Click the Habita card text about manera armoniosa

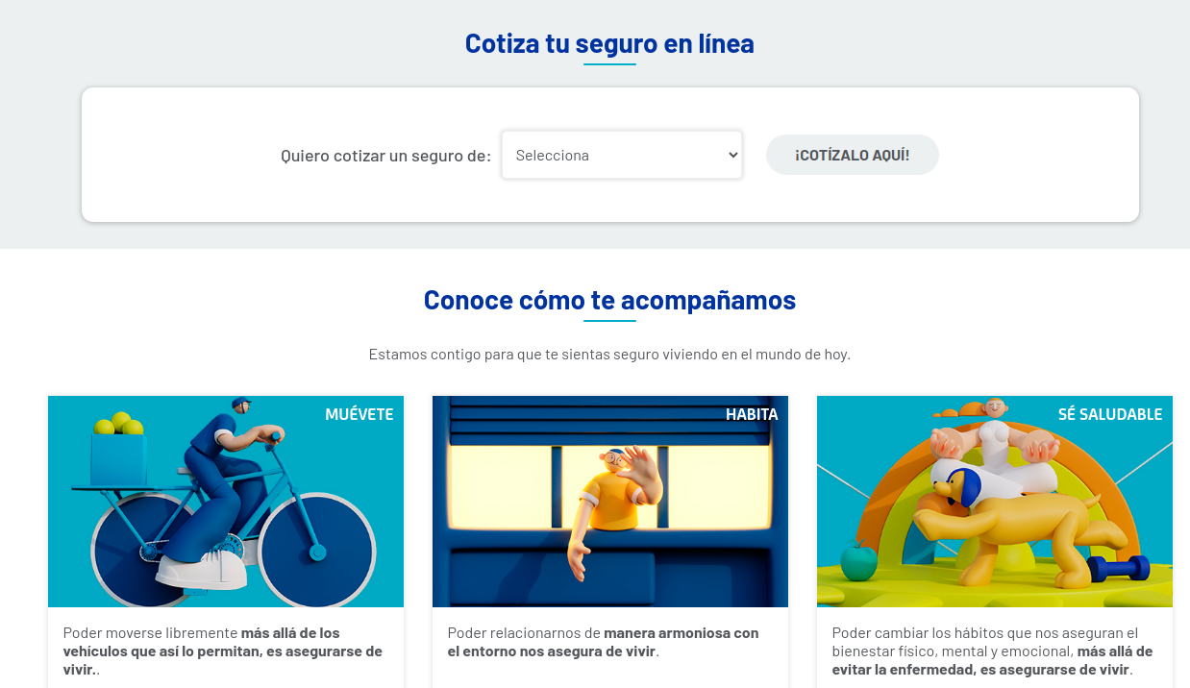[x=604, y=642]
